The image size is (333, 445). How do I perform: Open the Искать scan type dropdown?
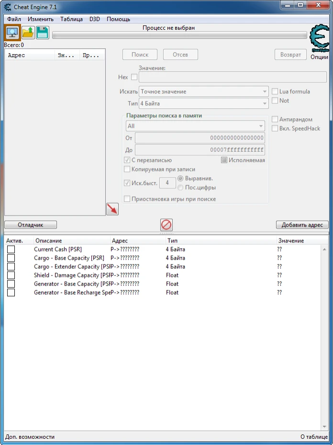(x=203, y=91)
